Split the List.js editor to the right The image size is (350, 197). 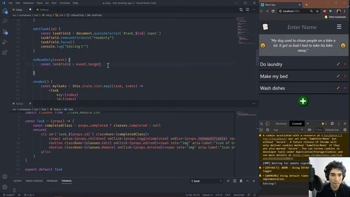(248, 10)
